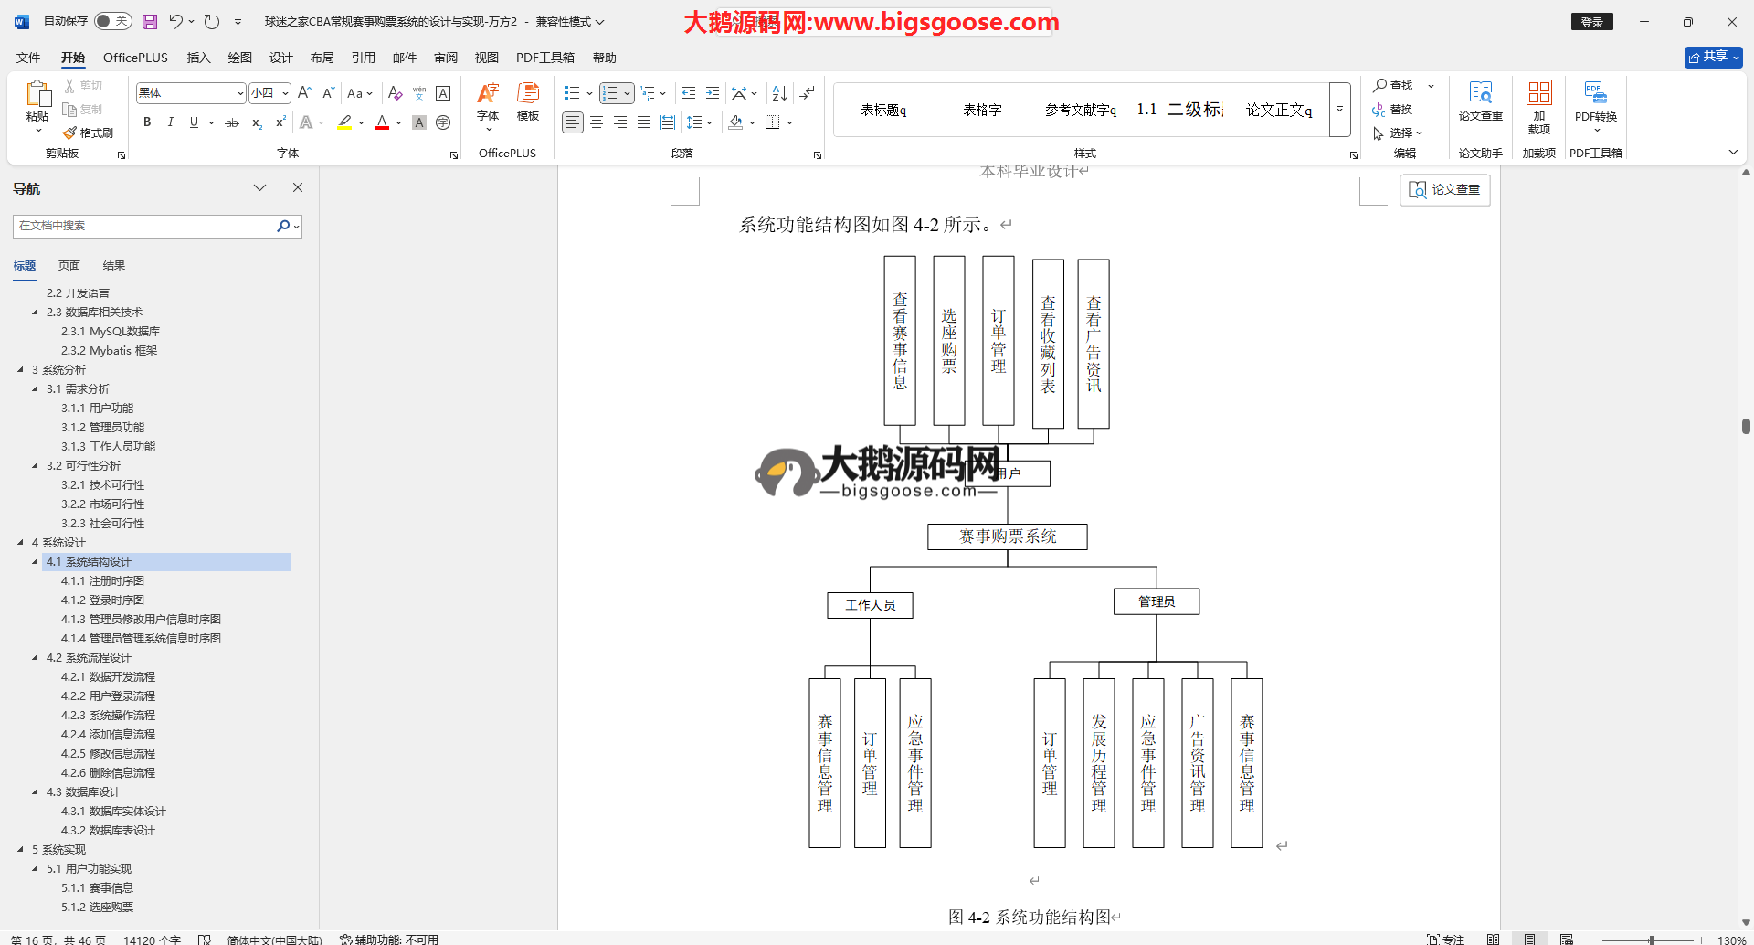Click the sort ascending icon
Image resolution: width=1754 pixels, height=945 pixels.
pos(779,93)
